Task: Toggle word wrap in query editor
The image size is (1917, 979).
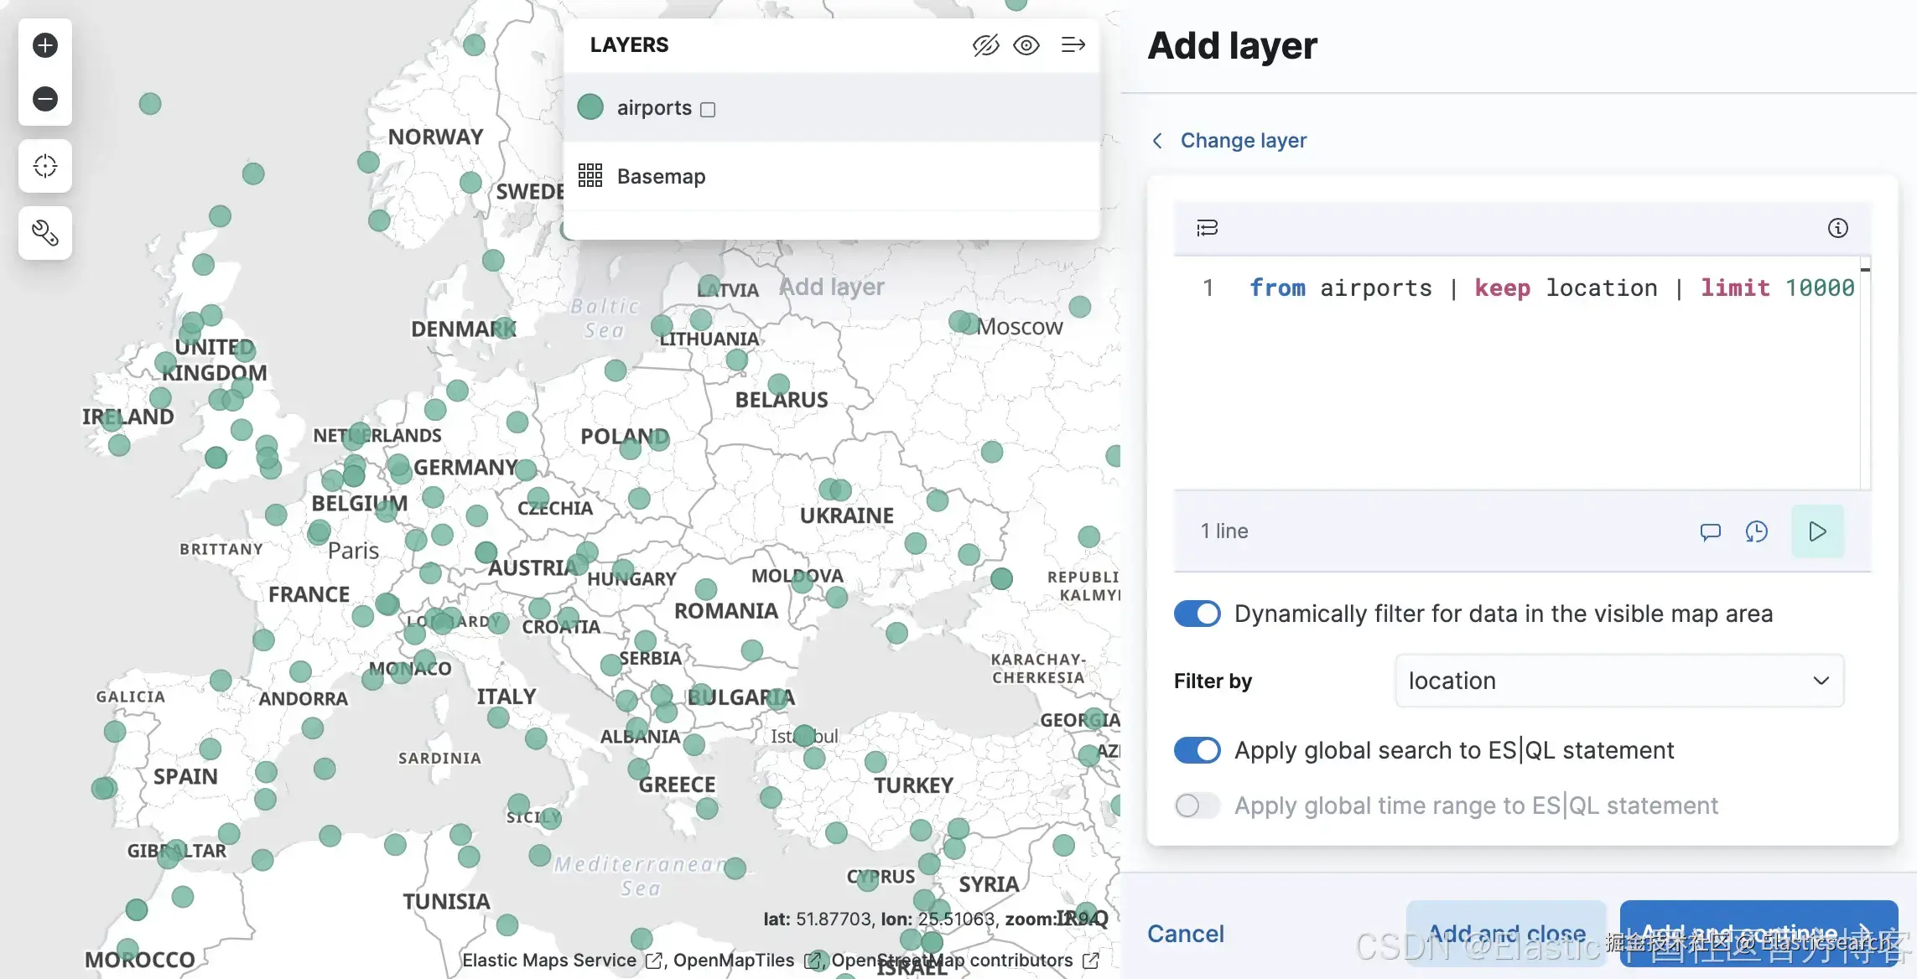Action: 1208,228
